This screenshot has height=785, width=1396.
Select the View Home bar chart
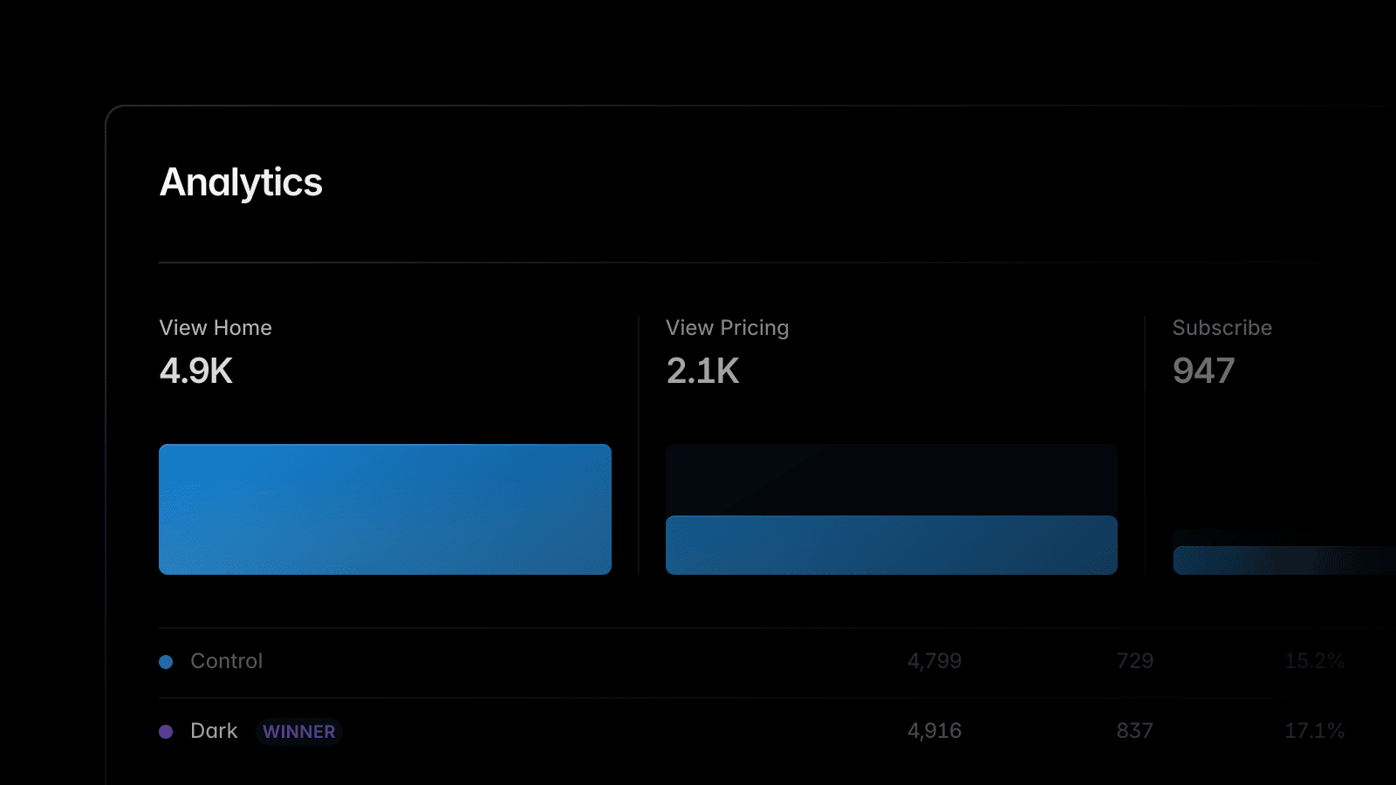385,509
